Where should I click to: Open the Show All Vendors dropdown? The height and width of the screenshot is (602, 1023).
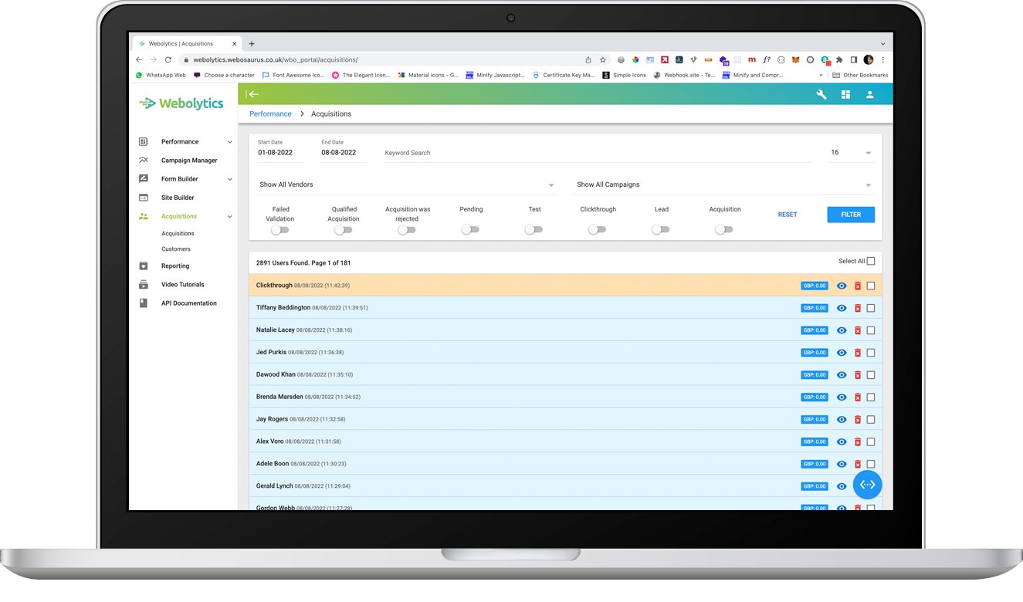click(x=407, y=185)
